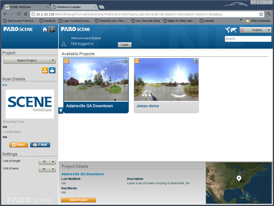The image size is (274, 206).
Task: Click download icon on Adairsville GA Downtown thumbnail
Action: point(67,61)
